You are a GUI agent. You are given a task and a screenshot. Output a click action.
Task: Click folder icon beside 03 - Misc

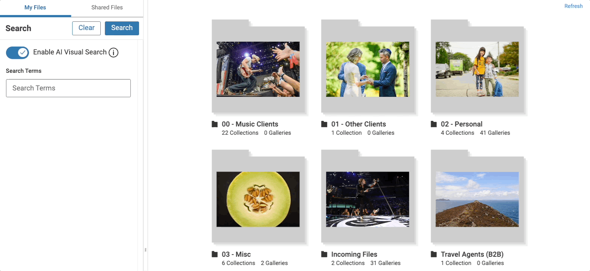pos(215,254)
